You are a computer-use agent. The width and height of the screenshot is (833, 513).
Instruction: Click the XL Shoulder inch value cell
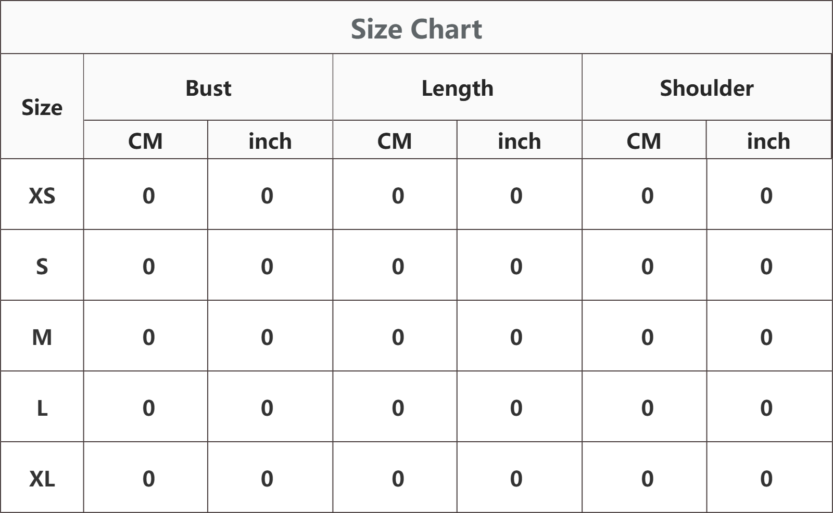tap(769, 478)
